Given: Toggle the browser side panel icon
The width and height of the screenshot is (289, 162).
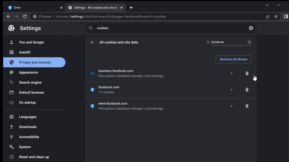Looking at the screenshot, I should coord(286,17).
